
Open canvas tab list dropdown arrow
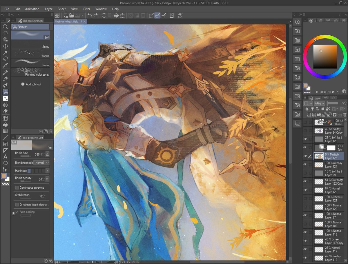point(290,21)
